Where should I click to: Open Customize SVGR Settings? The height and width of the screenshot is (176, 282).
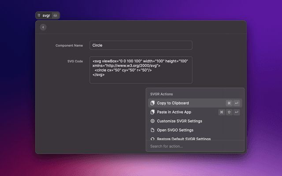point(179,121)
